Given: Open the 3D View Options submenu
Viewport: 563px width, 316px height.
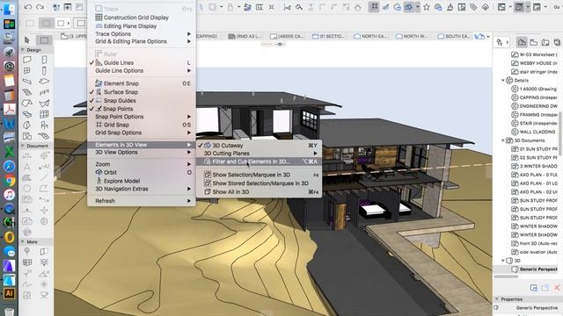Looking at the screenshot, I should coord(142,152).
